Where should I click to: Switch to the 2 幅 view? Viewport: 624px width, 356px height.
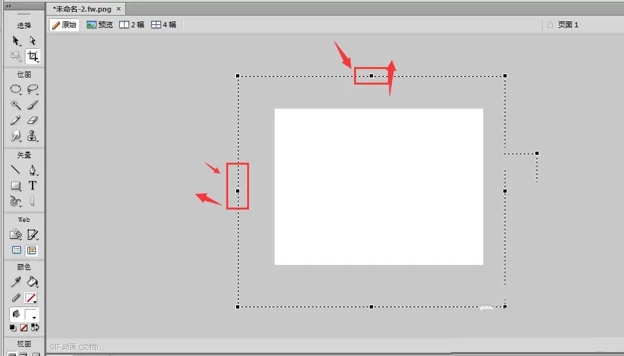pos(132,25)
